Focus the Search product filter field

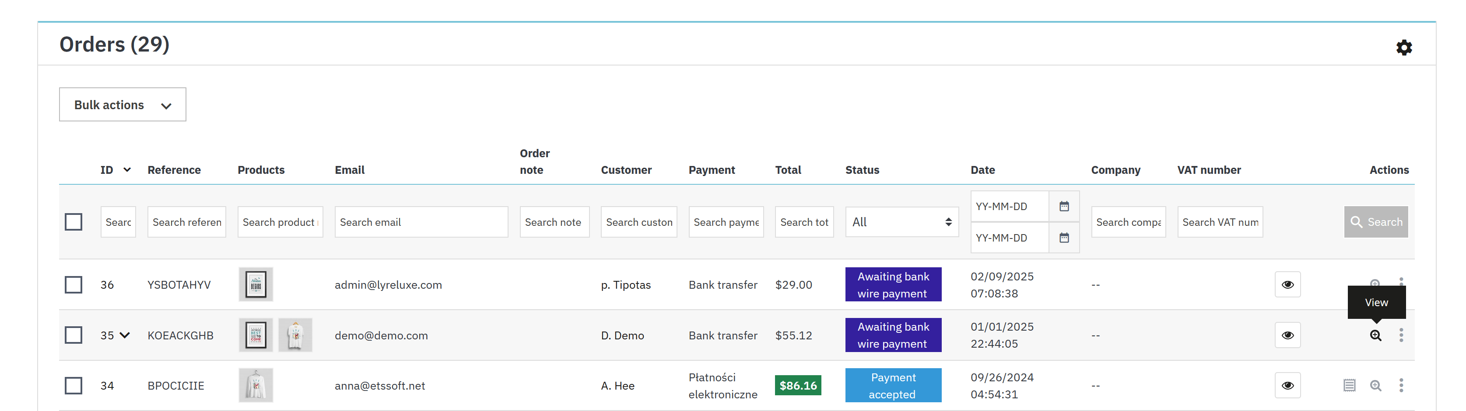click(280, 222)
